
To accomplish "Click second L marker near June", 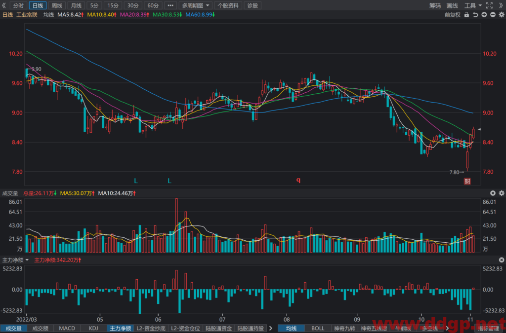I will tap(169, 181).
